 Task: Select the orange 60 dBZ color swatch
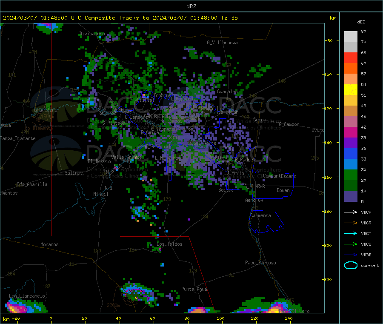click(351, 69)
